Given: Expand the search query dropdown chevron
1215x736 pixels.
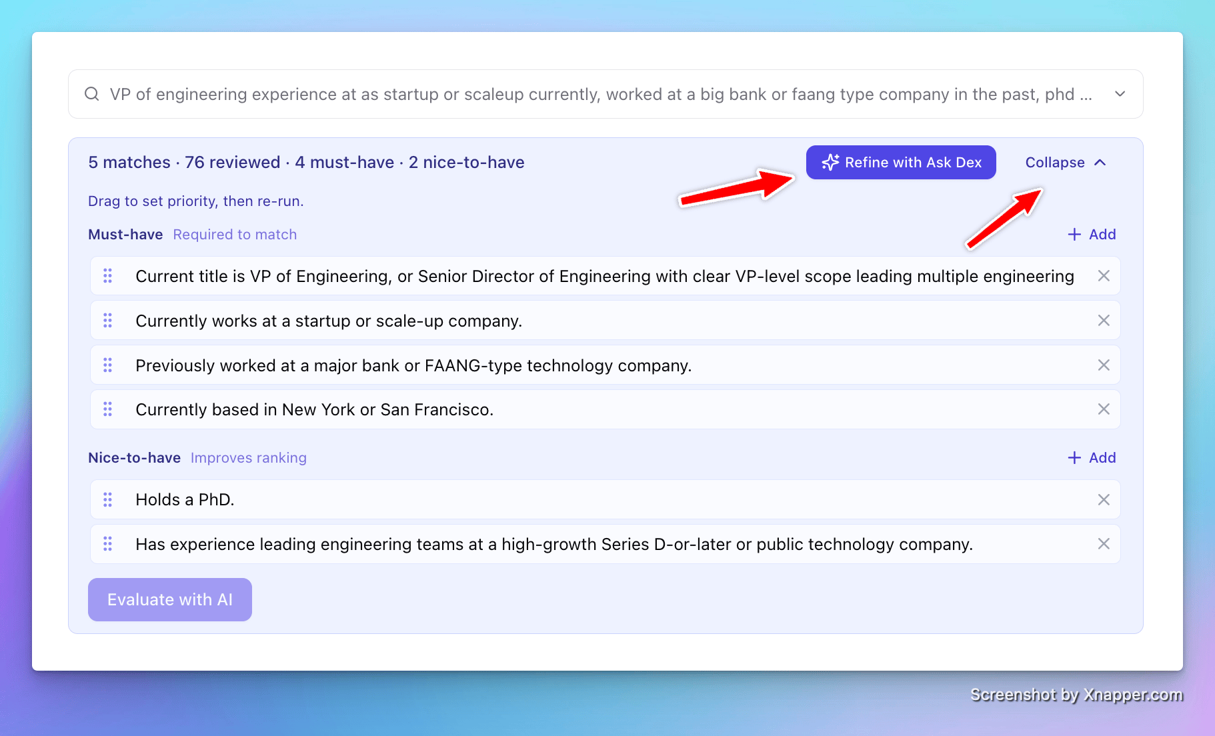Looking at the screenshot, I should (x=1120, y=94).
